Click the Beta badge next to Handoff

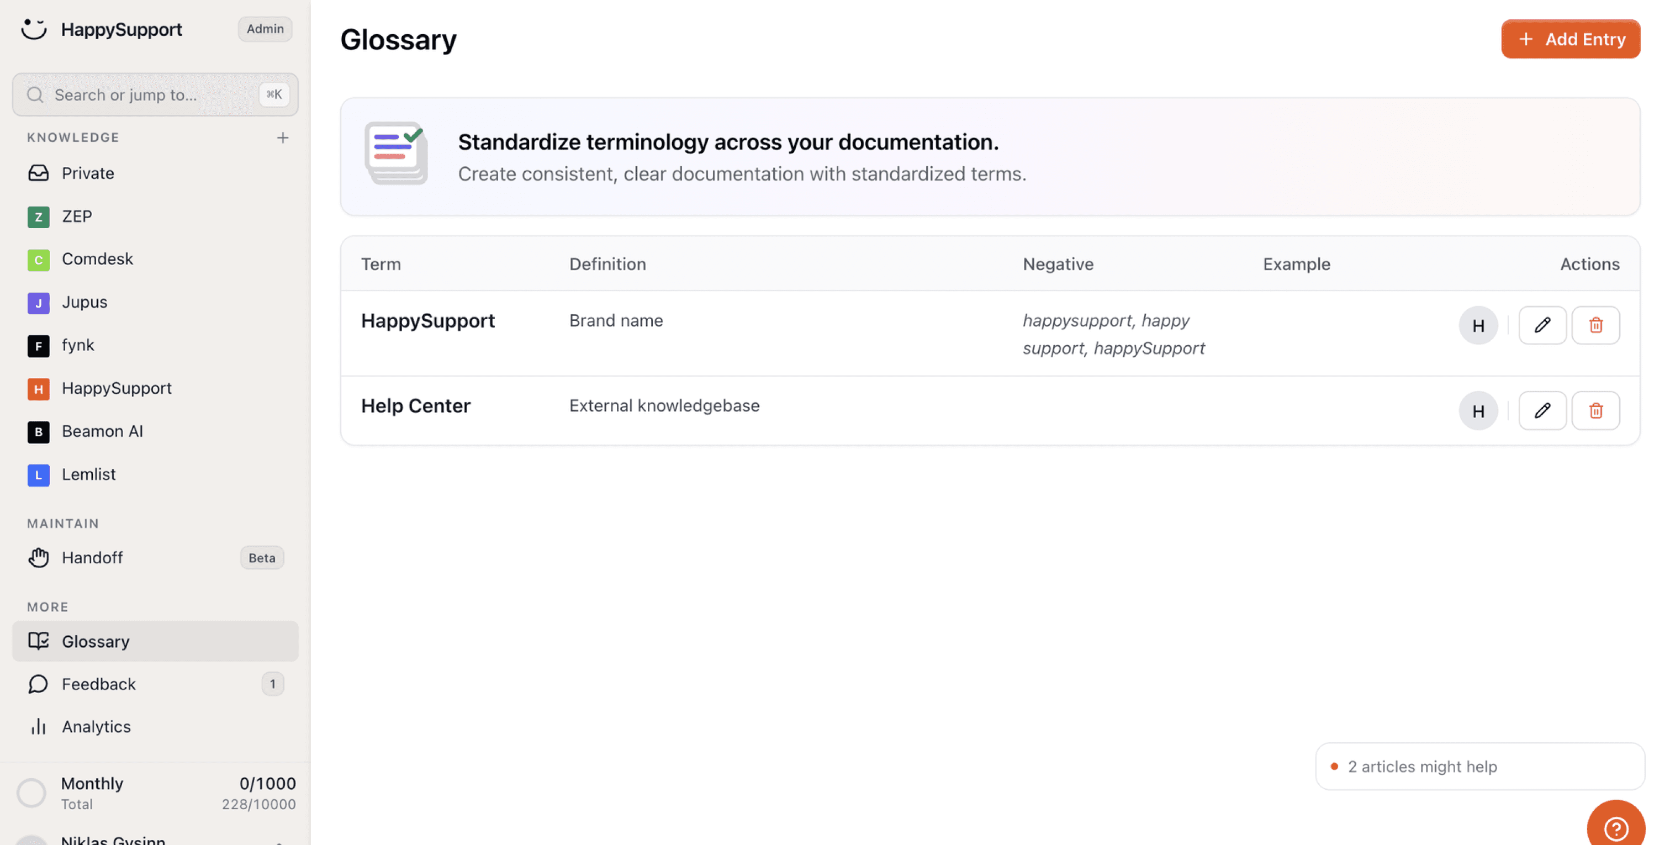click(262, 558)
